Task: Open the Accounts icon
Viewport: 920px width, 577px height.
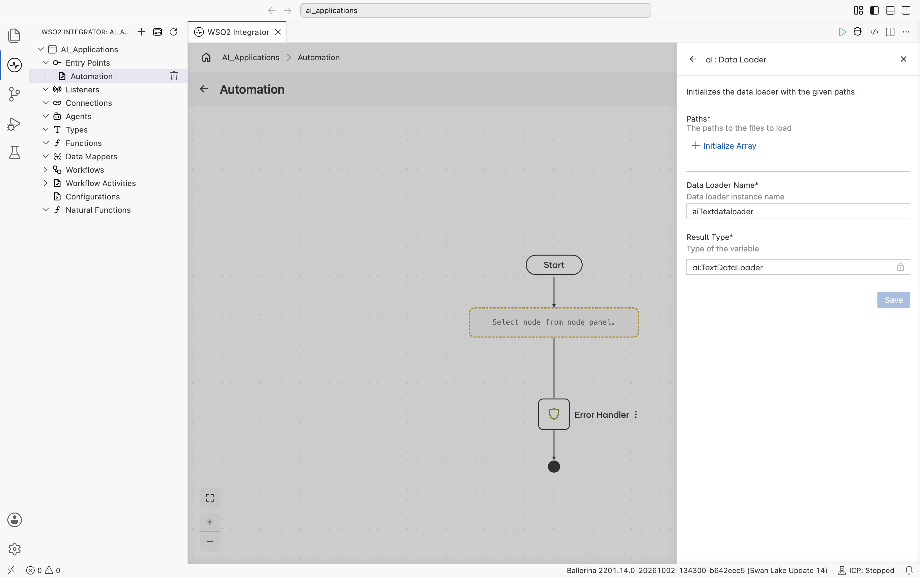Action: coord(14,520)
